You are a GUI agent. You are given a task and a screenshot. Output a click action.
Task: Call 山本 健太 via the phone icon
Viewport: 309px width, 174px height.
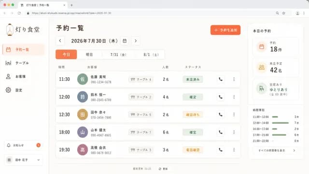coord(221,132)
